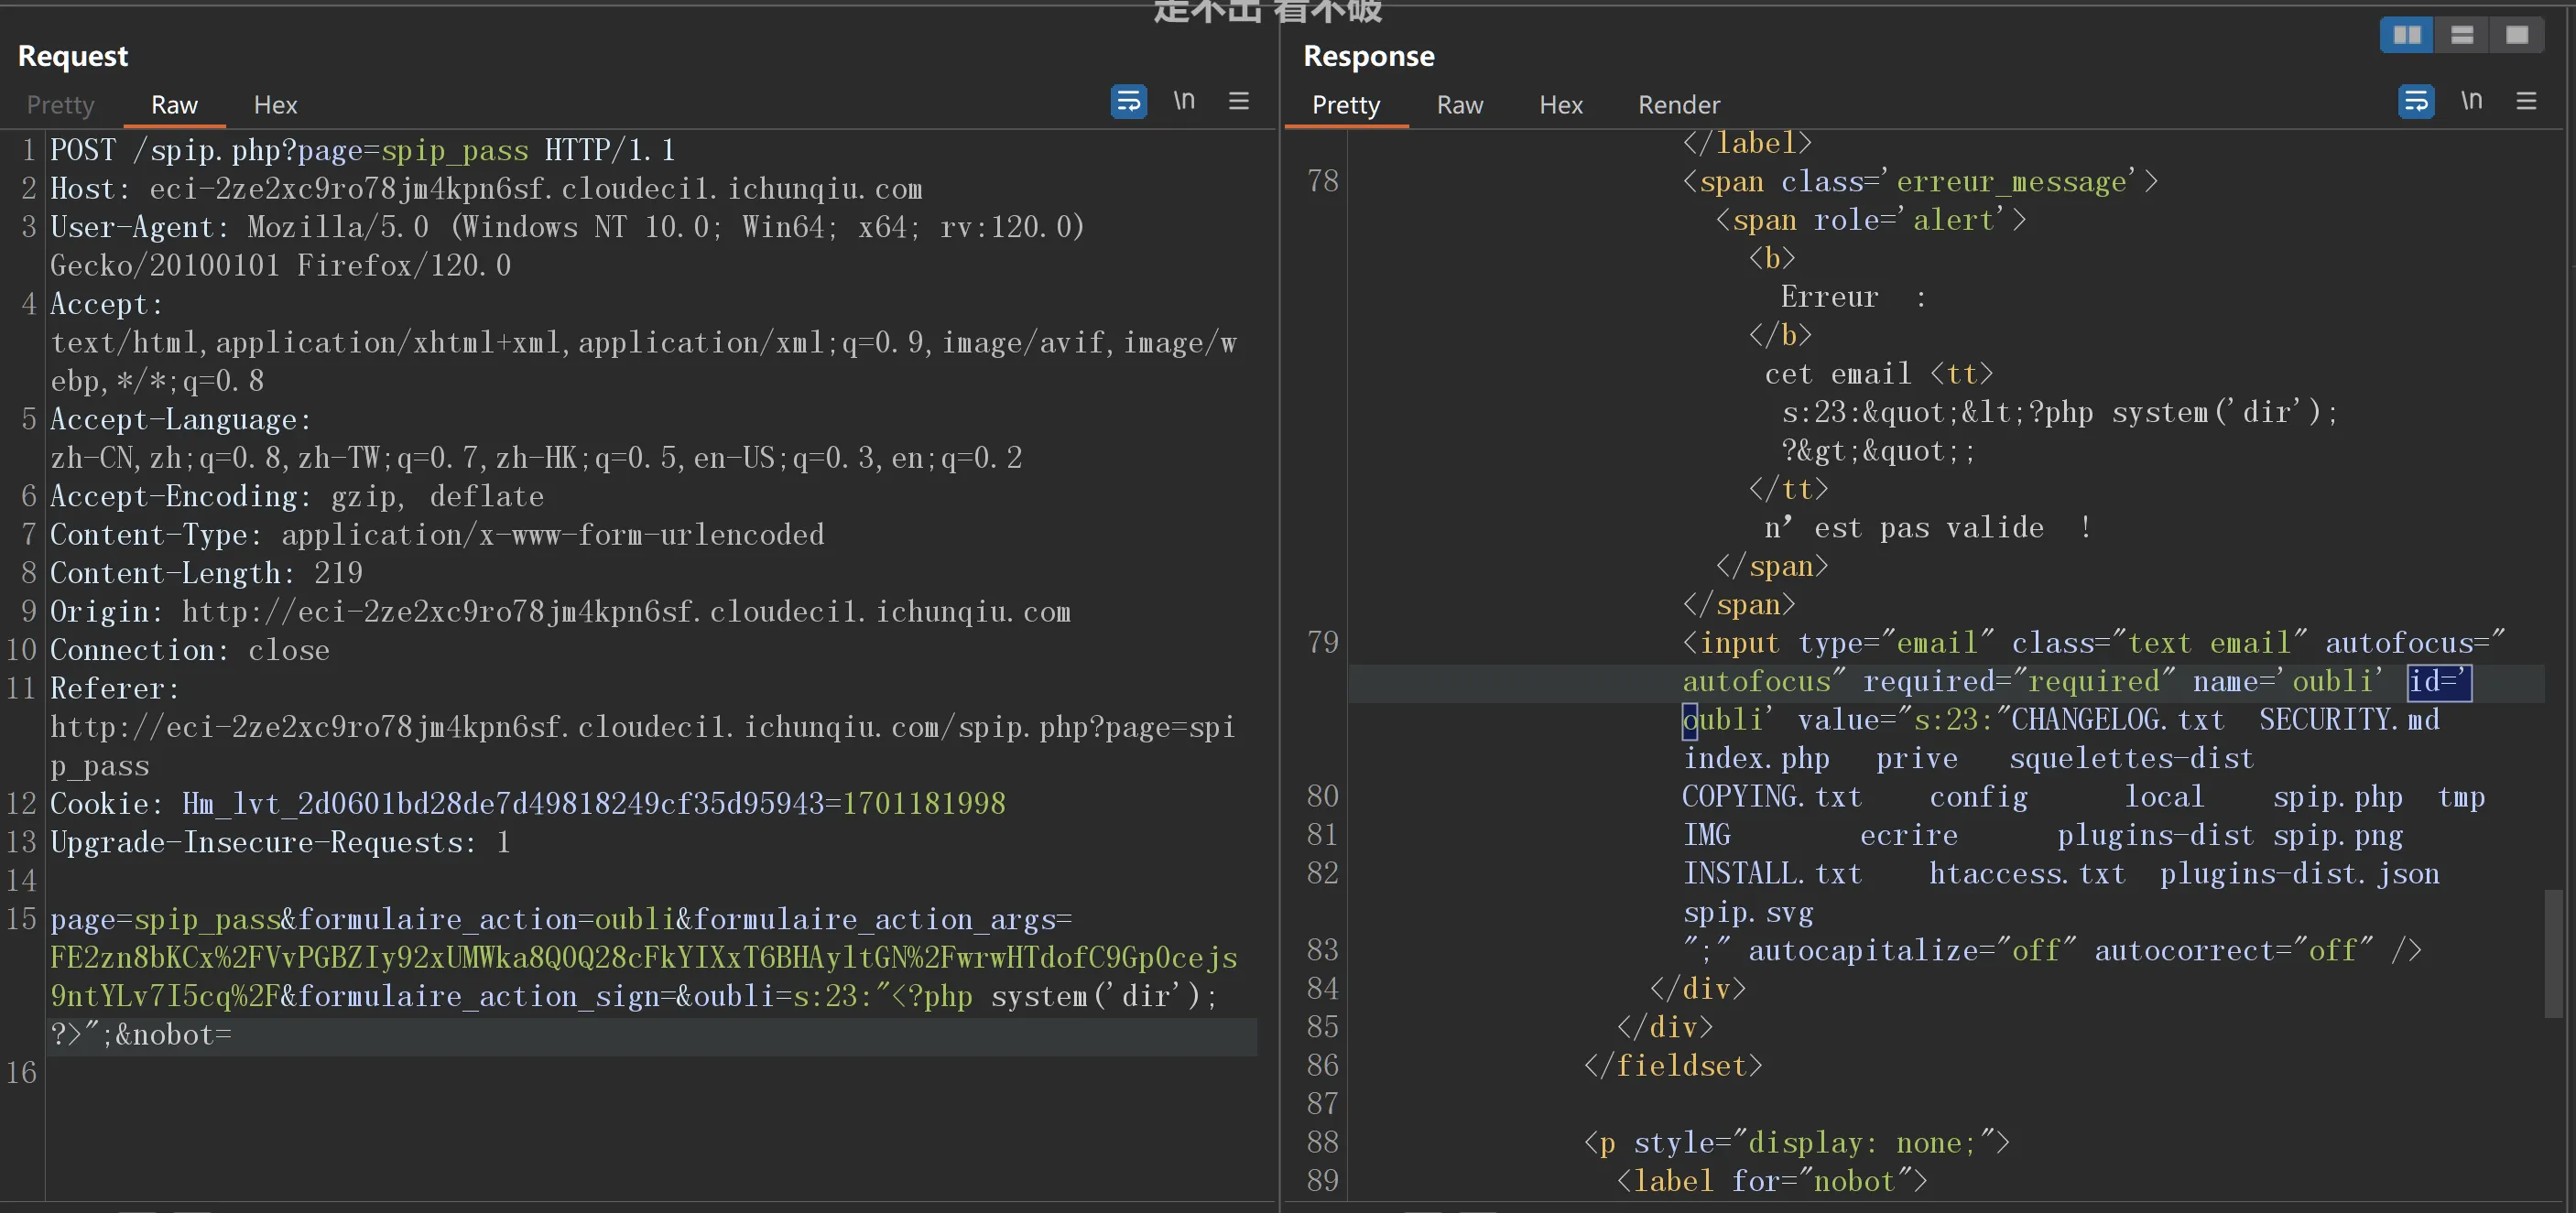Click label for="nobot" line in response
This screenshot has height=1213, width=2576.
pyautogui.click(x=1772, y=1181)
